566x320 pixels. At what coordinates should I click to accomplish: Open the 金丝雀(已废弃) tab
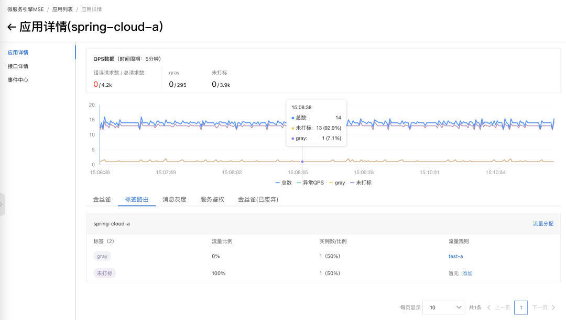[x=258, y=199]
